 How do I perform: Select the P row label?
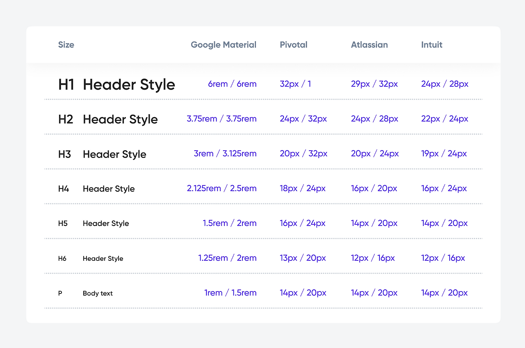(x=60, y=293)
